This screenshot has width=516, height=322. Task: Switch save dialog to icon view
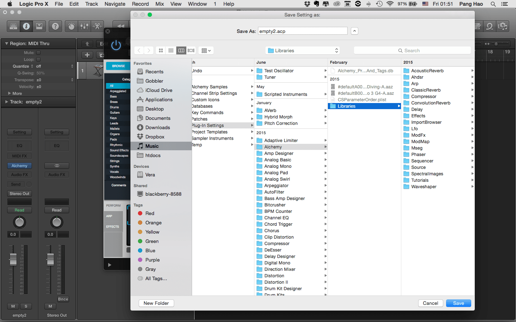[x=161, y=50]
